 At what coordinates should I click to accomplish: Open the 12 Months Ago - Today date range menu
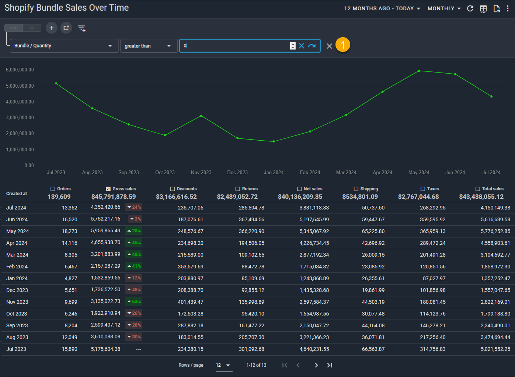pyautogui.click(x=382, y=8)
